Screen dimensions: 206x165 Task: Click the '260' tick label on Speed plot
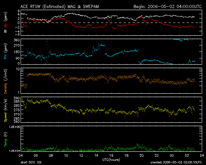coord(16,121)
